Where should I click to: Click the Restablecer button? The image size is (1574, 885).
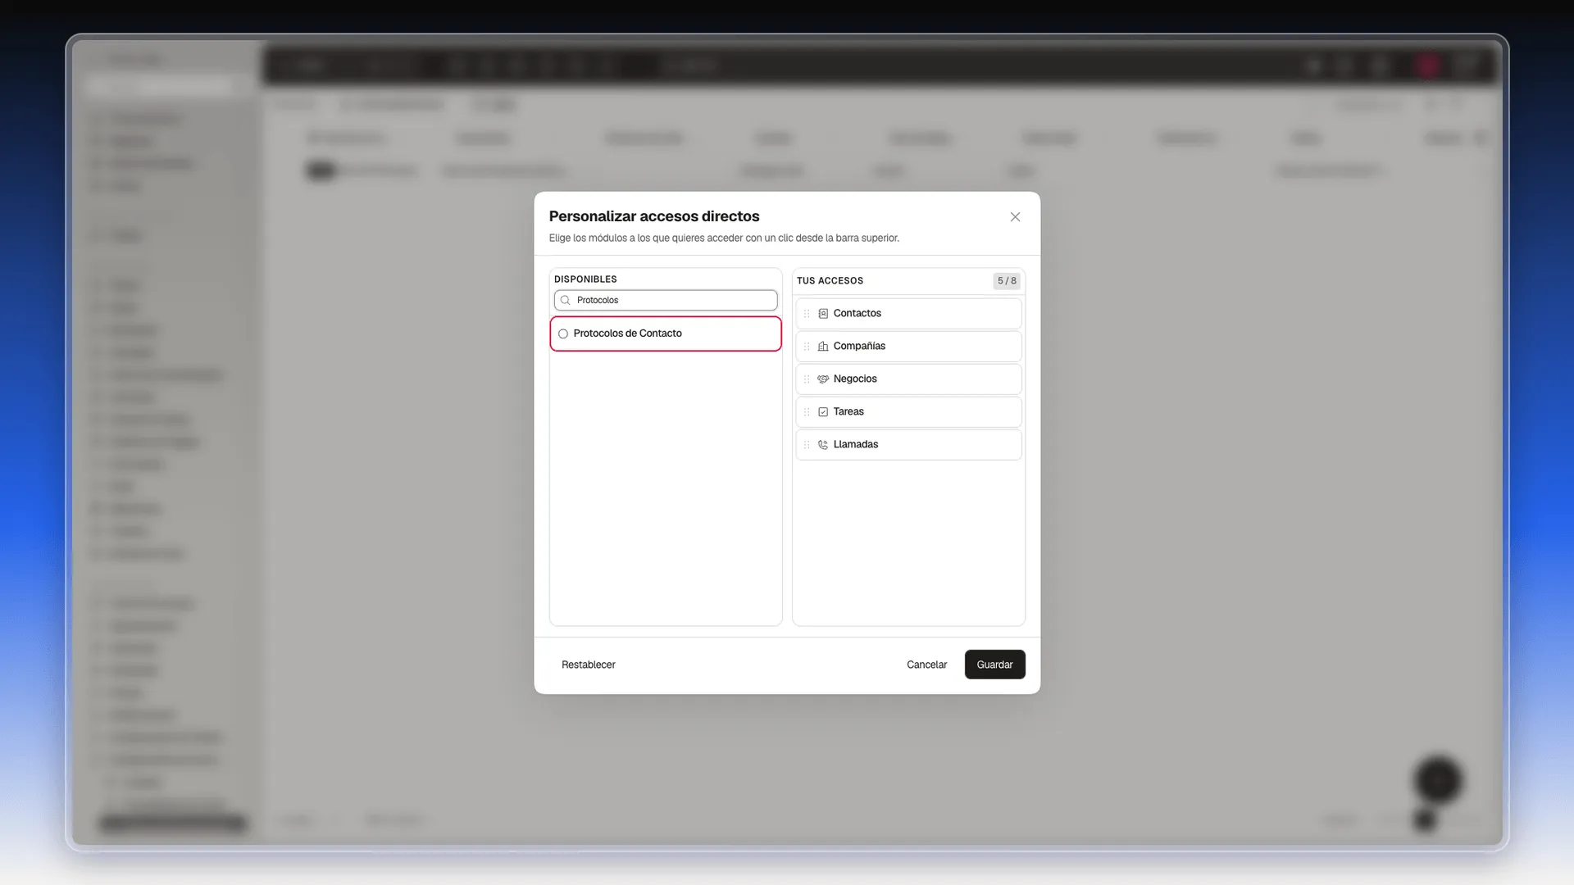click(589, 665)
